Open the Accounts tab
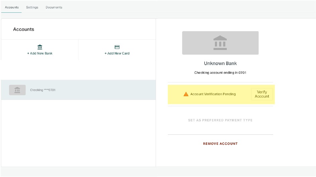 click(12, 7)
